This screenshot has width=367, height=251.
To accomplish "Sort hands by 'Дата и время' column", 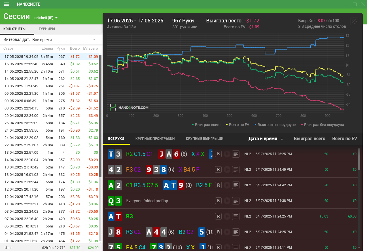I will coord(266,138).
